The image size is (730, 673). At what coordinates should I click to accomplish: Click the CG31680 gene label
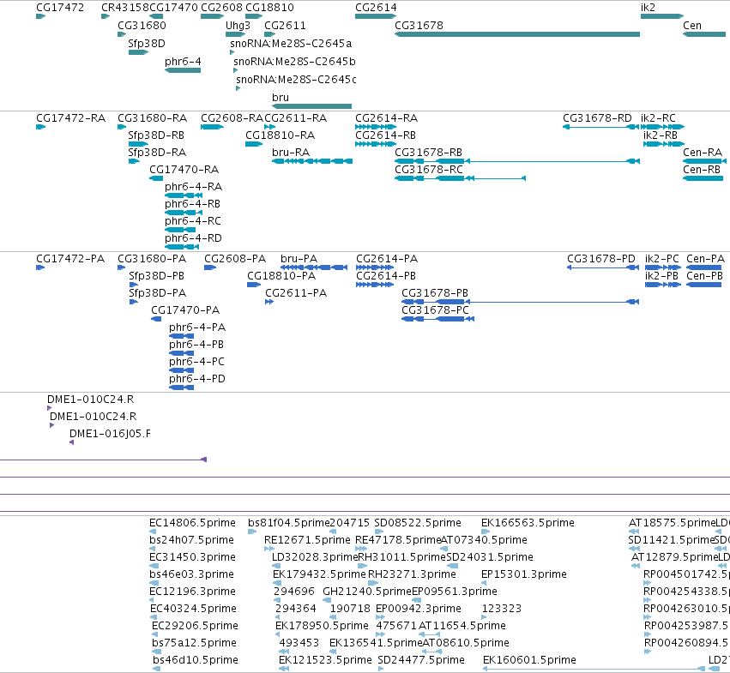point(142,26)
